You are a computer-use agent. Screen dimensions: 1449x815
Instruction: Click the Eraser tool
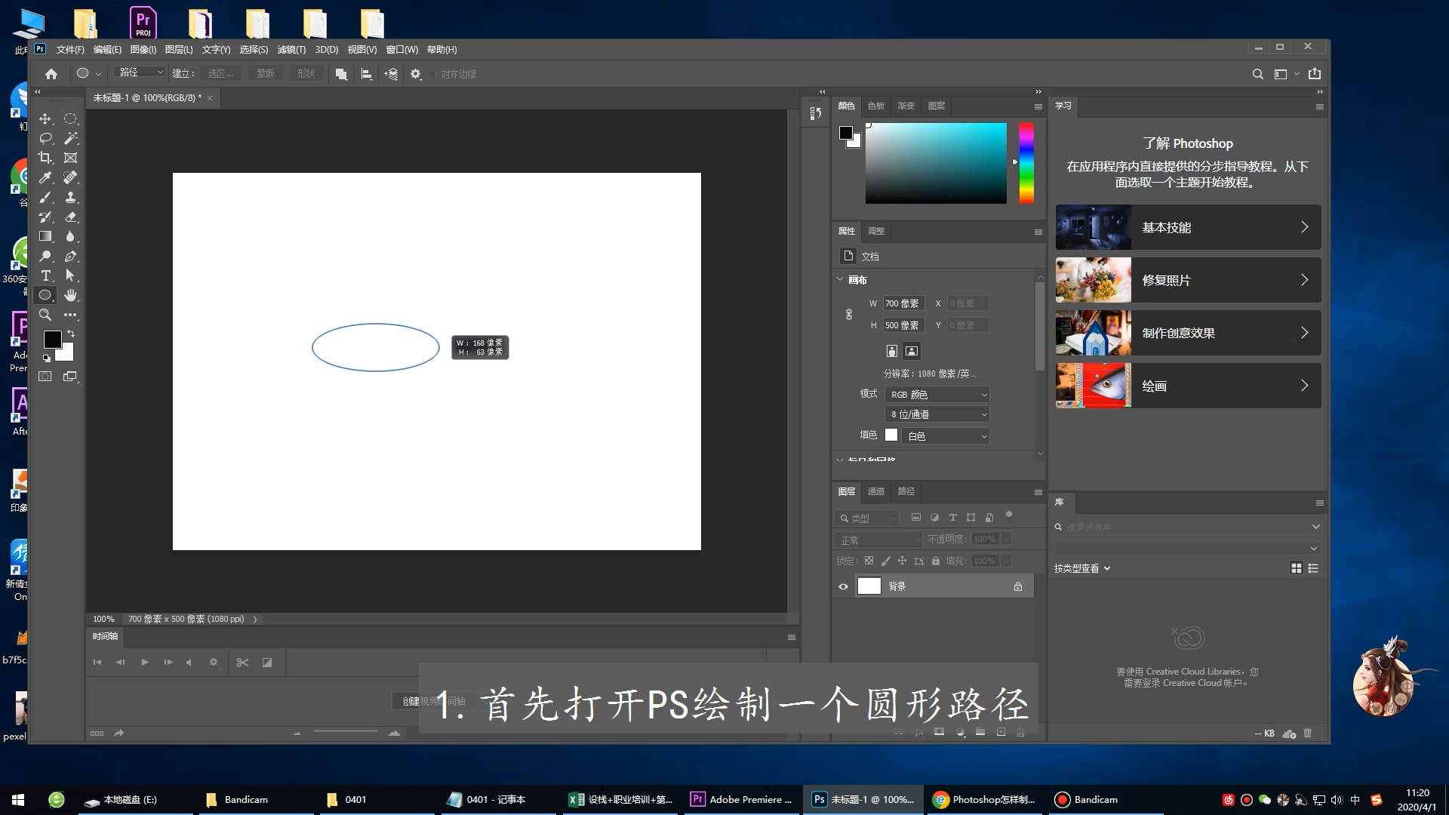(69, 217)
